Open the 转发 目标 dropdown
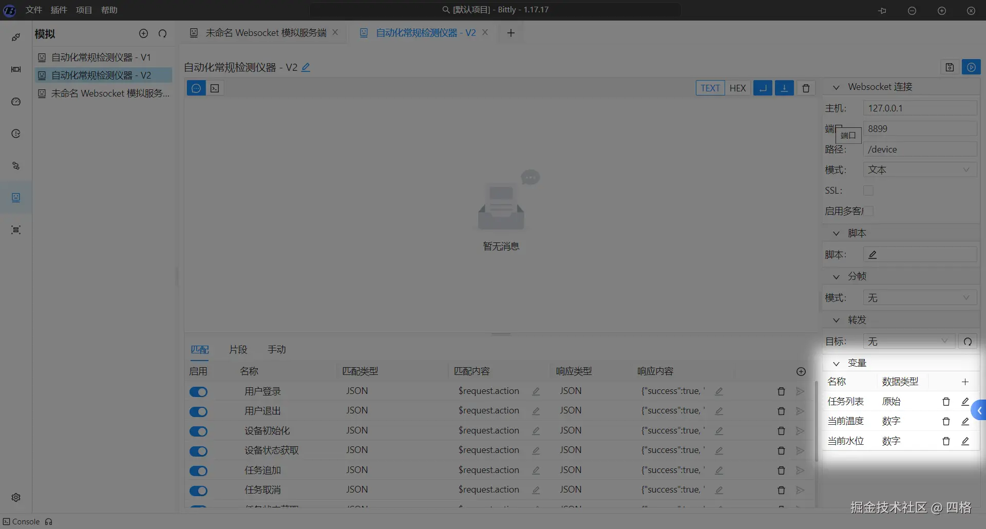The width and height of the screenshot is (986, 529). 908,342
